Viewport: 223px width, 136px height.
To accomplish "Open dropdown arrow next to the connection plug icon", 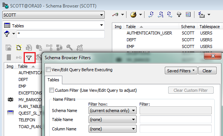I will coord(122,15).
